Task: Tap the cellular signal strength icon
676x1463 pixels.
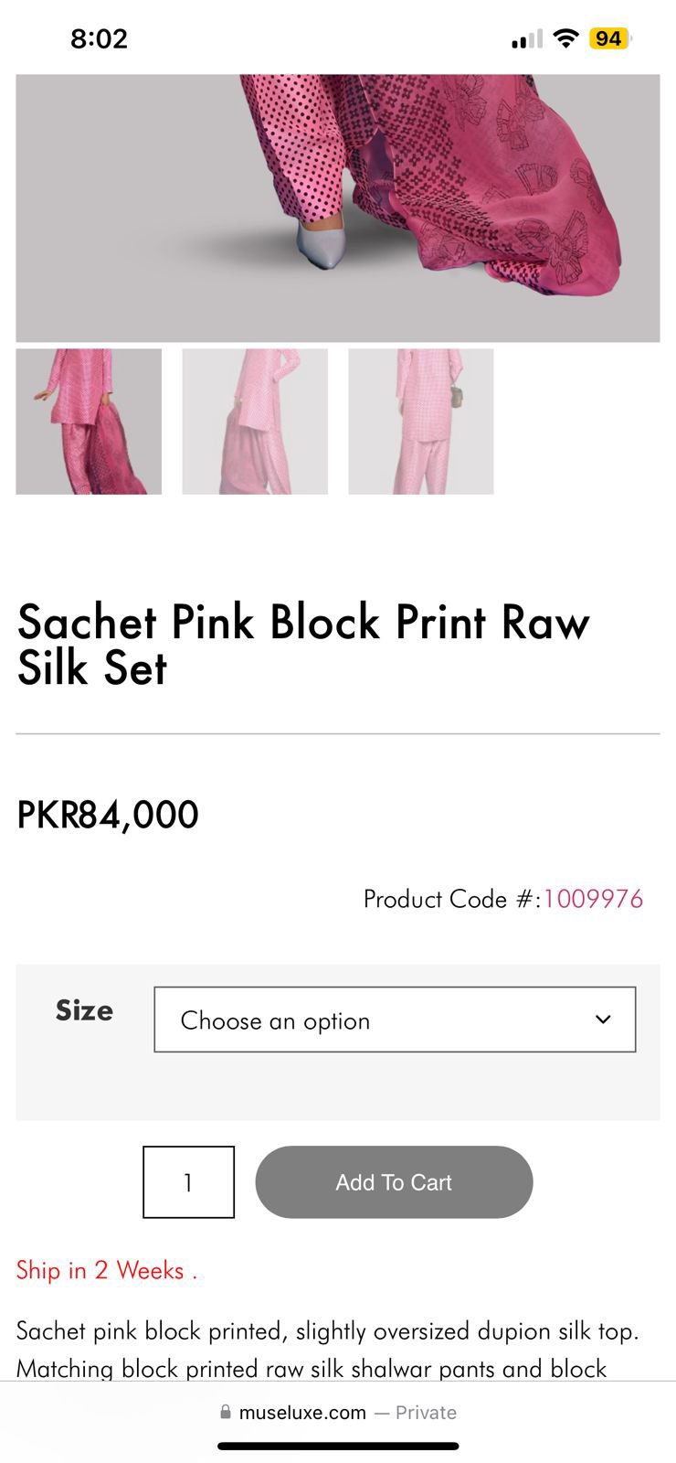Action: tap(526, 39)
